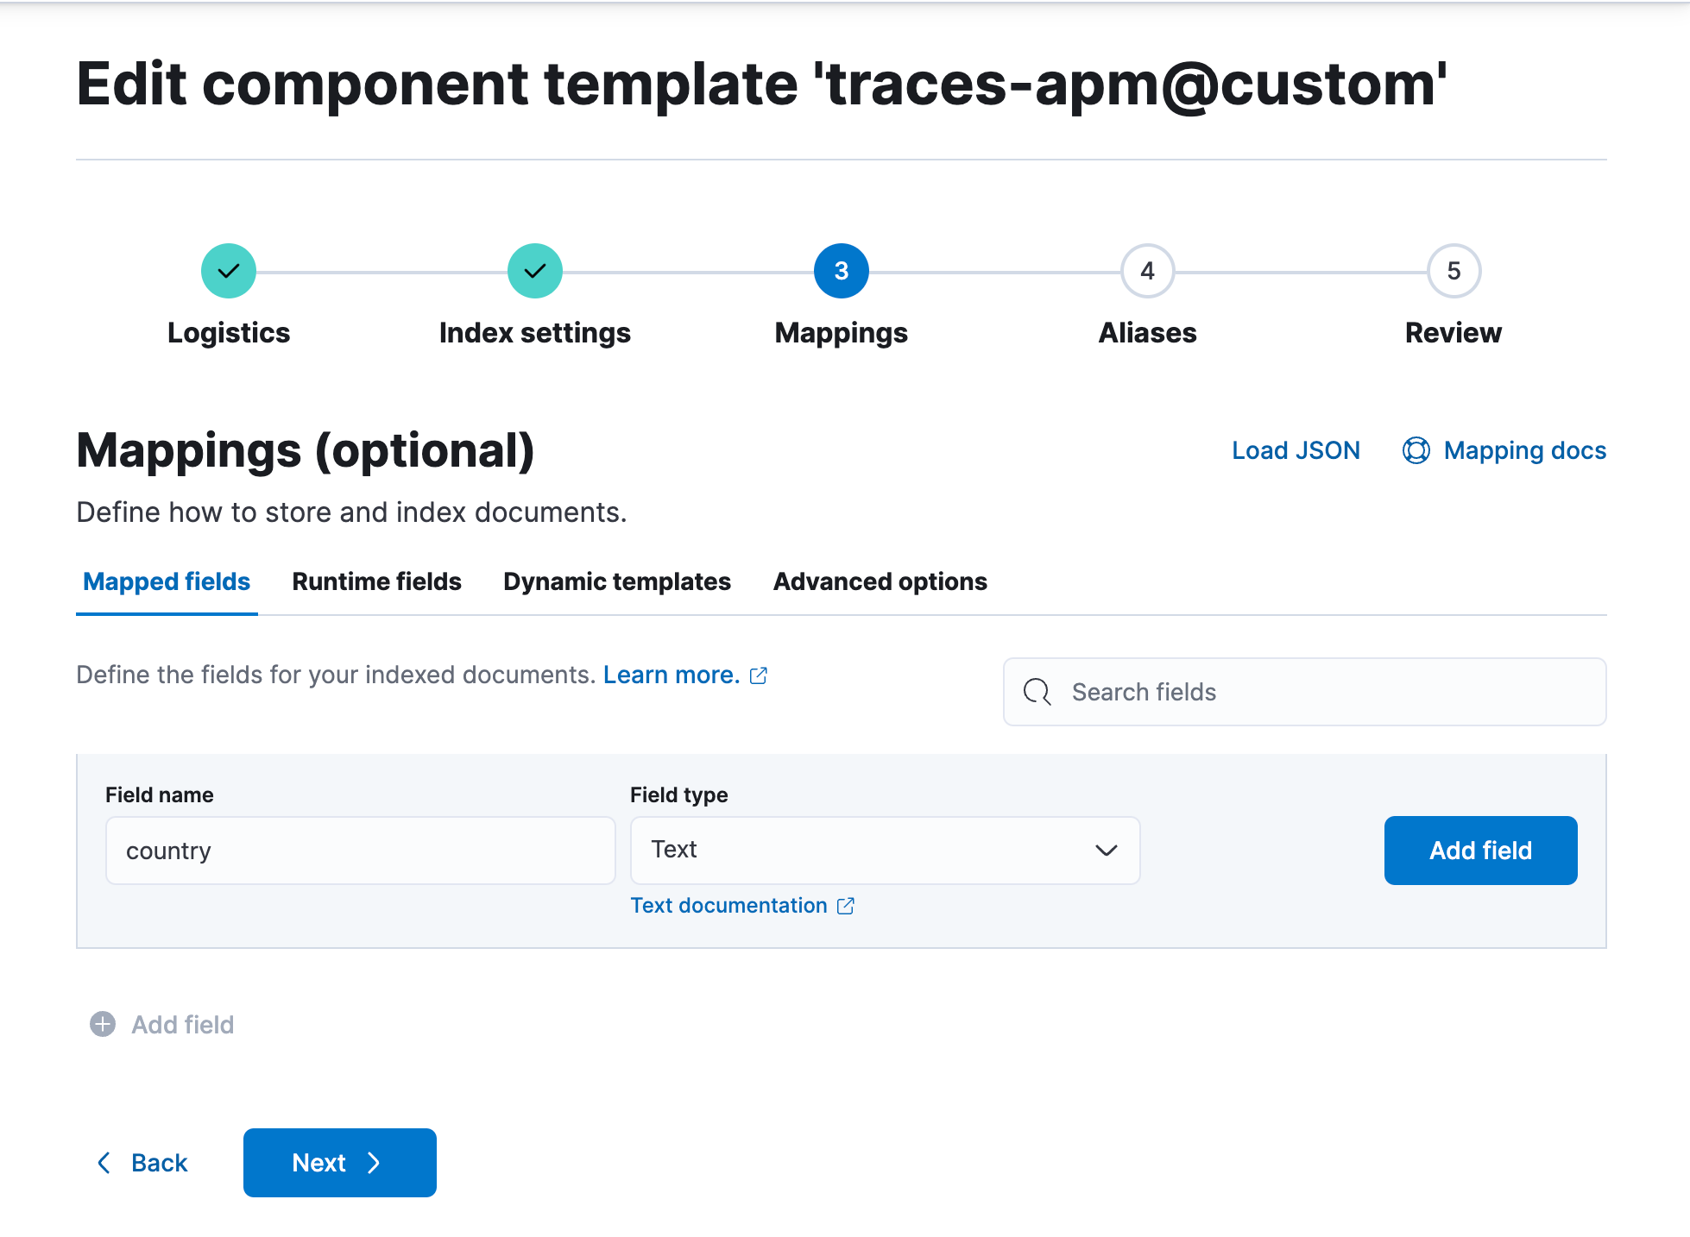Click the Load JSON link

tap(1296, 450)
